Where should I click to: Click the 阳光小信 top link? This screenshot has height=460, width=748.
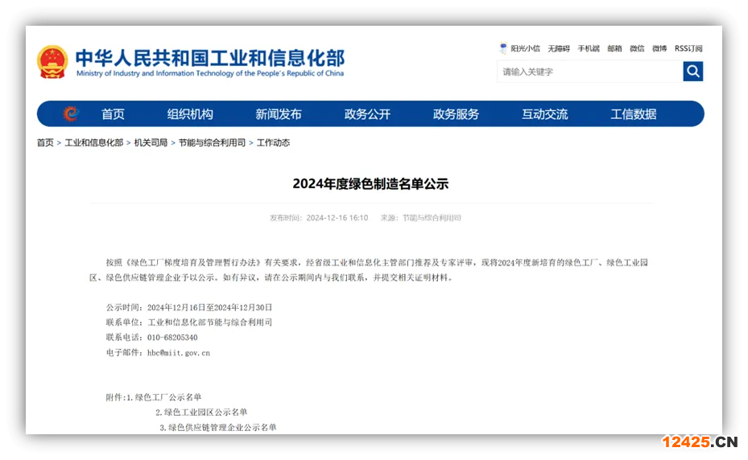[525, 48]
